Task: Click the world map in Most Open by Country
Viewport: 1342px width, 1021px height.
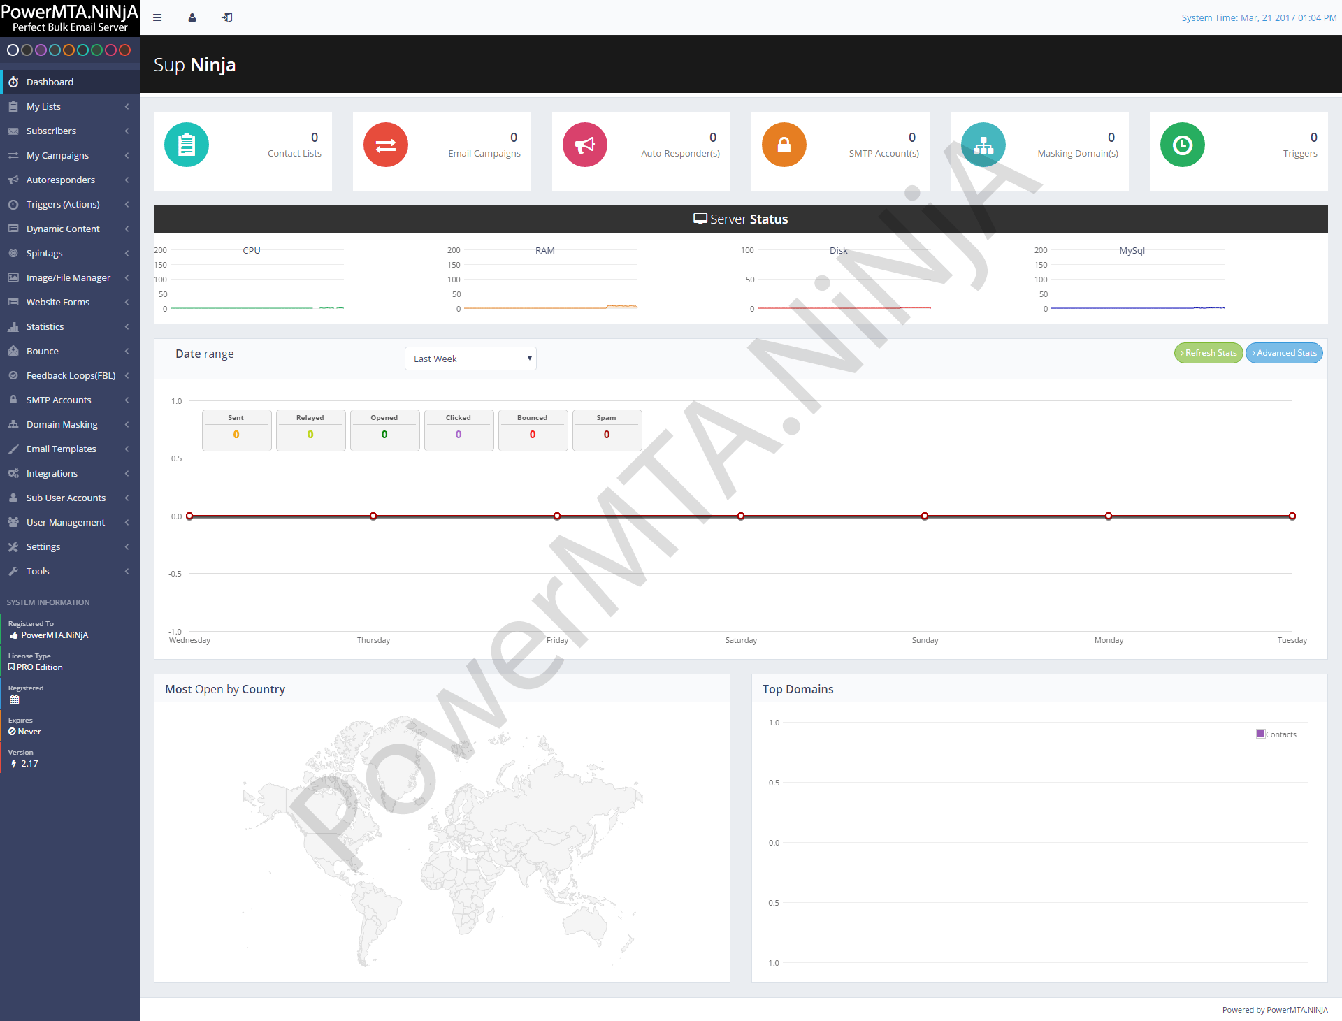Action: coord(442,841)
